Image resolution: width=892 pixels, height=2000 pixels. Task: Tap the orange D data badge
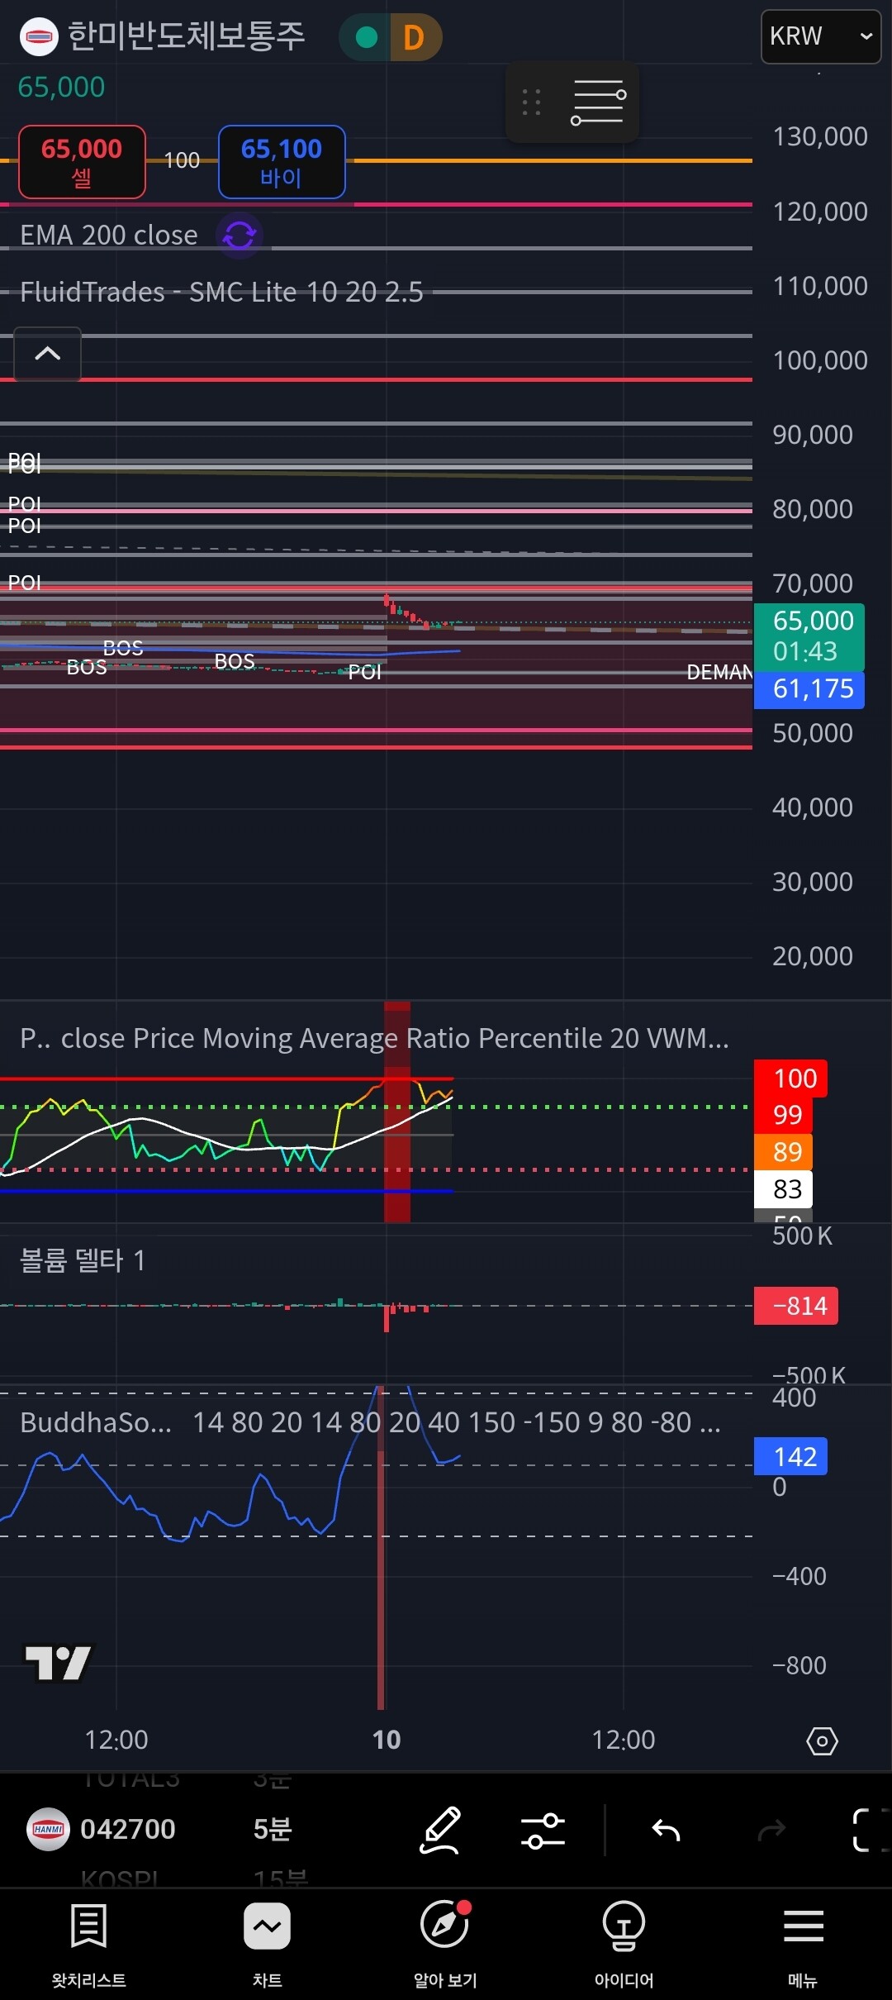(x=414, y=37)
